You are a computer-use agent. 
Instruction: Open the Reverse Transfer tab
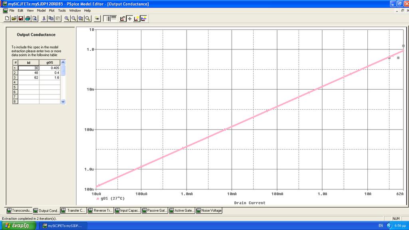pyautogui.click(x=101, y=210)
